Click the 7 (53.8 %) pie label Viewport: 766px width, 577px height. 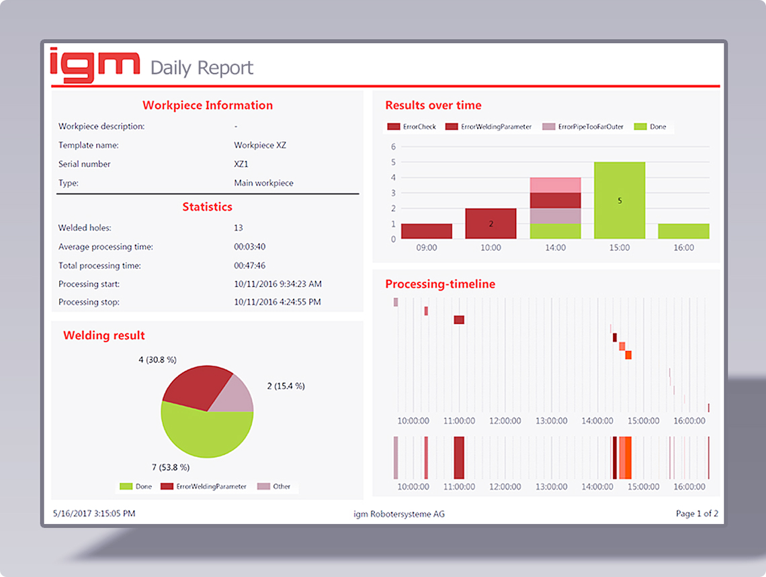[171, 467]
